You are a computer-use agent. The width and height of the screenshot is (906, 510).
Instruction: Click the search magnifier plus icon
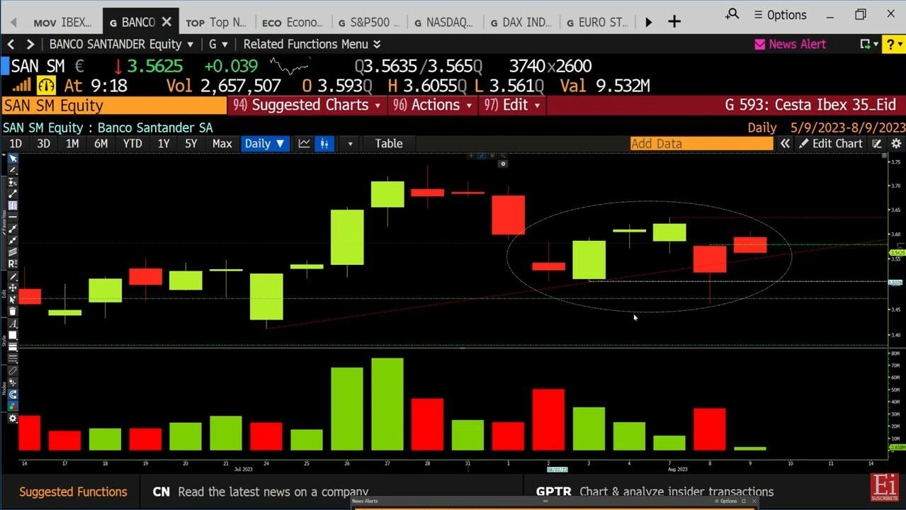coord(732,13)
